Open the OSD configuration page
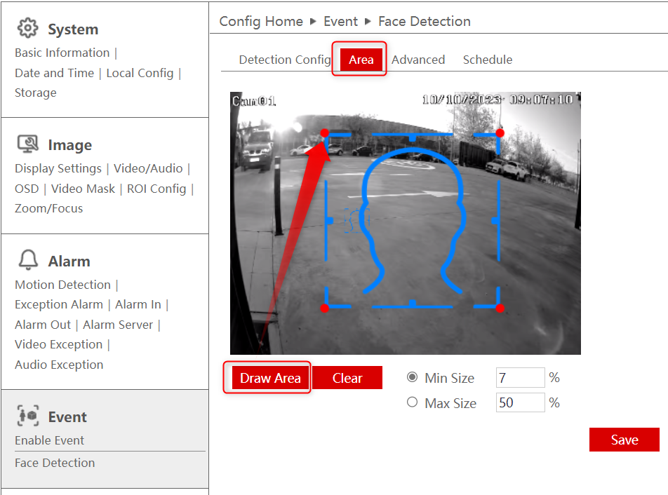The width and height of the screenshot is (668, 495). pos(27,189)
